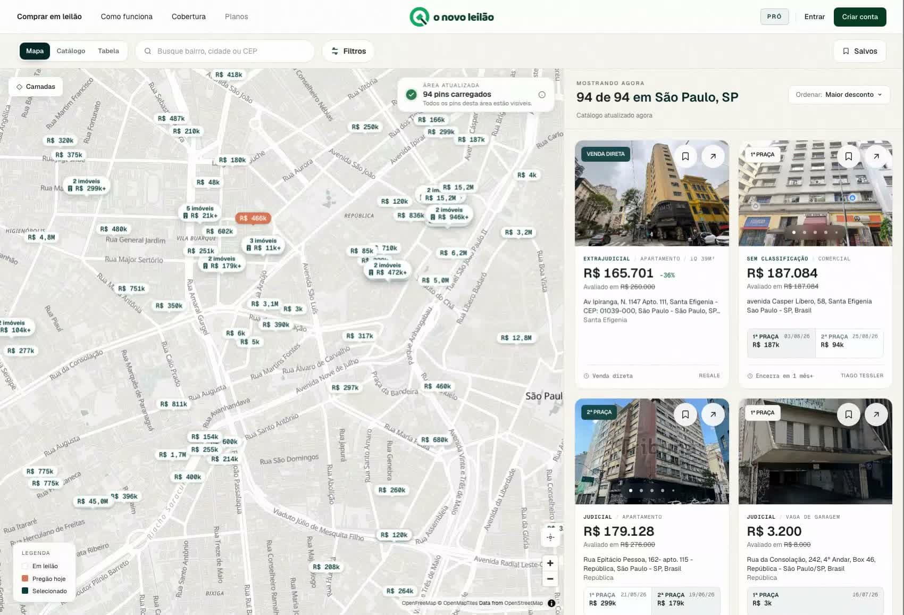Click the R$ 317k map pin
The height and width of the screenshot is (615, 904).
[x=359, y=336]
